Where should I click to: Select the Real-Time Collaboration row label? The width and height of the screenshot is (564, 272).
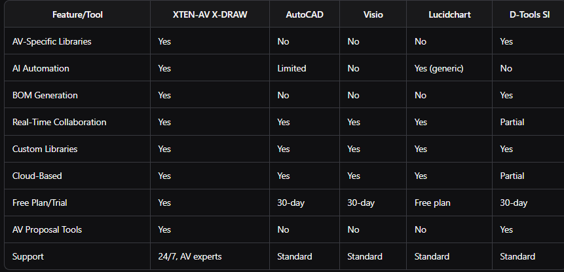[x=60, y=122]
